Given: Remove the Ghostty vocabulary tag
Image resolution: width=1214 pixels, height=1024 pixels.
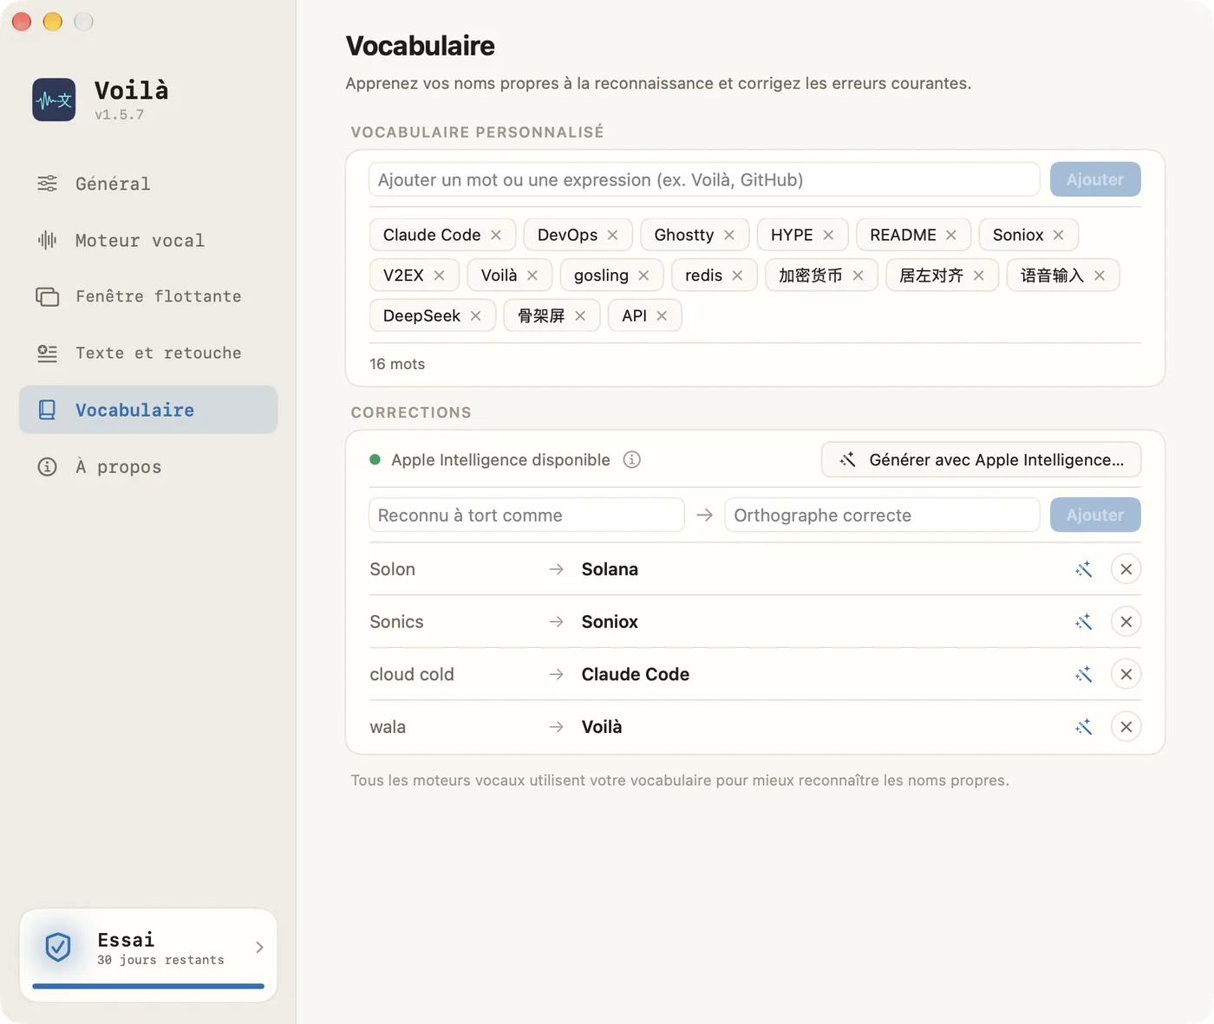Looking at the screenshot, I should coord(729,235).
